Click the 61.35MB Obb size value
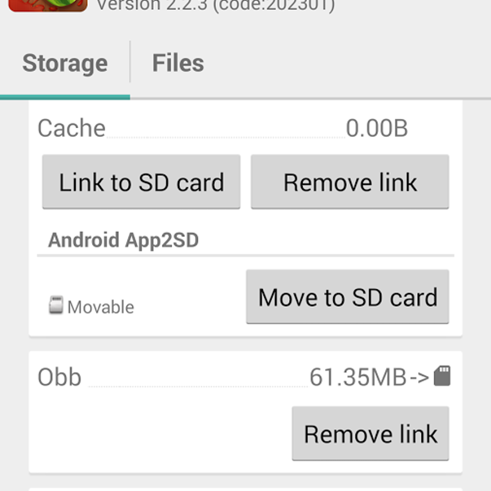This screenshot has width=491, height=491. [358, 377]
